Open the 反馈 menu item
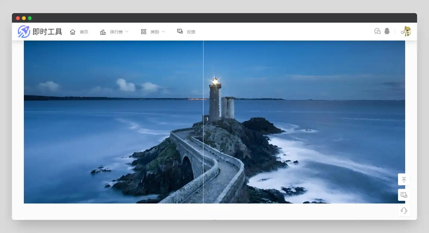429x233 pixels. tap(191, 32)
